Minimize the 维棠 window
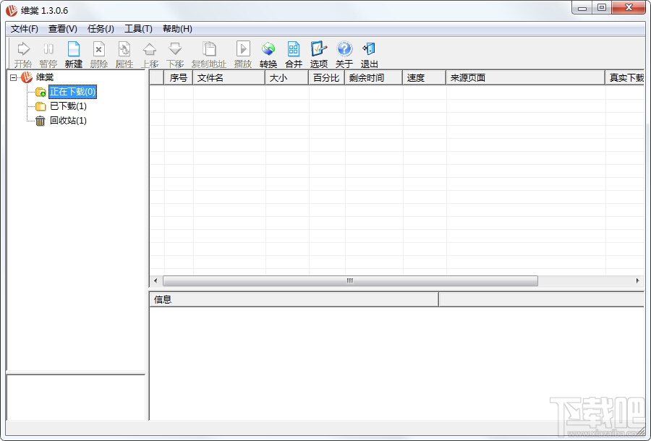Screen dimensions: 651x441 [x=582, y=8]
